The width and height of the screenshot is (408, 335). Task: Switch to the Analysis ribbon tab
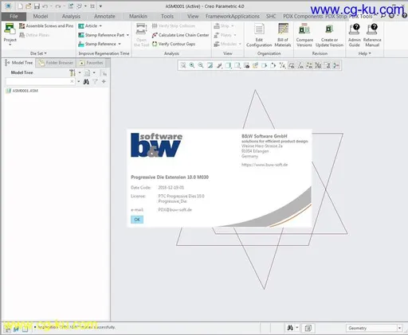point(71,16)
